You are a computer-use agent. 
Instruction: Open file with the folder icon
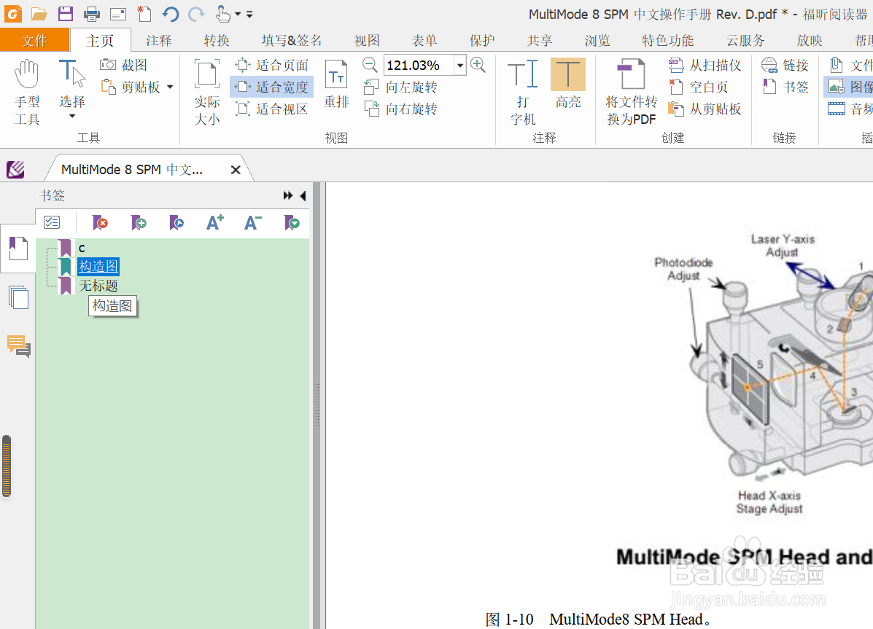39,14
